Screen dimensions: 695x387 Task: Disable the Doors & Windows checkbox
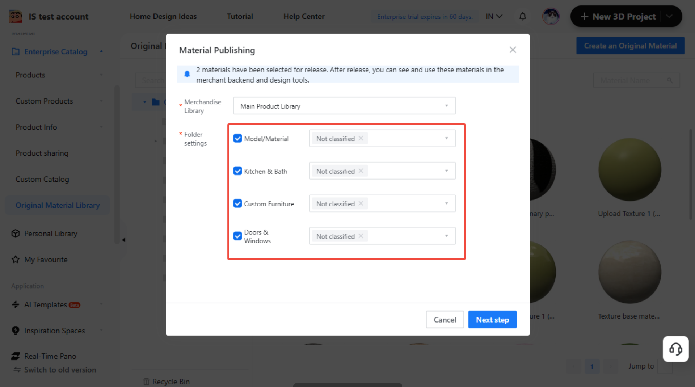(237, 236)
